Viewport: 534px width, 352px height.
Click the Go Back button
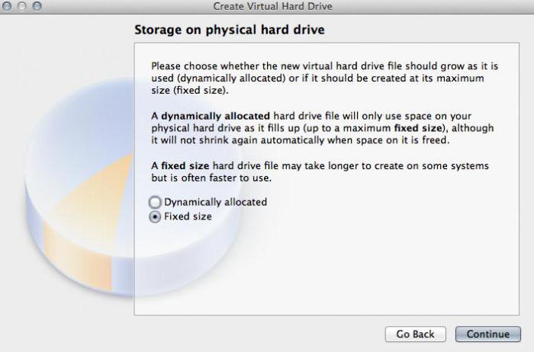point(415,334)
